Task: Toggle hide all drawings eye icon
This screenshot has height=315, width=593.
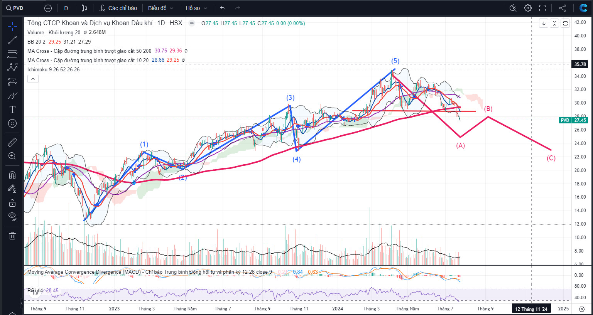Action: click(x=12, y=217)
